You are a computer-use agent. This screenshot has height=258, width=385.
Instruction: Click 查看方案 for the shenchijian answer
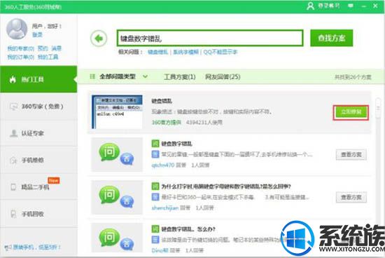[351, 197]
